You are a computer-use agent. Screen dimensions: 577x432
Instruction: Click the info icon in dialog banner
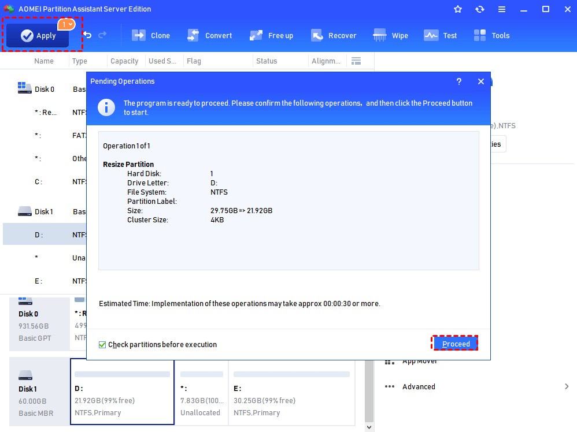point(106,107)
